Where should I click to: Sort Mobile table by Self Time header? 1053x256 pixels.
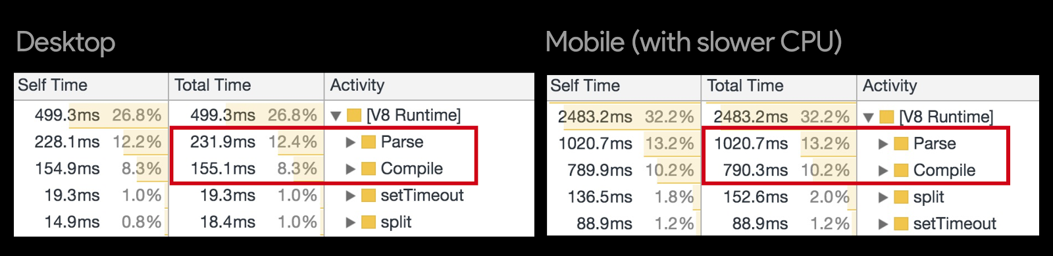point(624,87)
